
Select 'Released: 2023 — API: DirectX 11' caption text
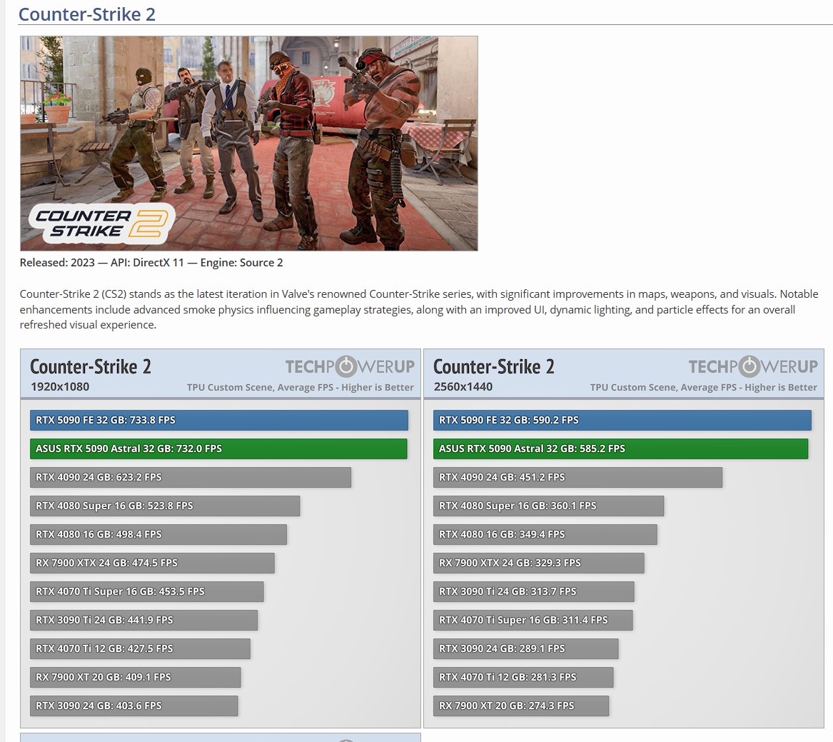pos(101,263)
